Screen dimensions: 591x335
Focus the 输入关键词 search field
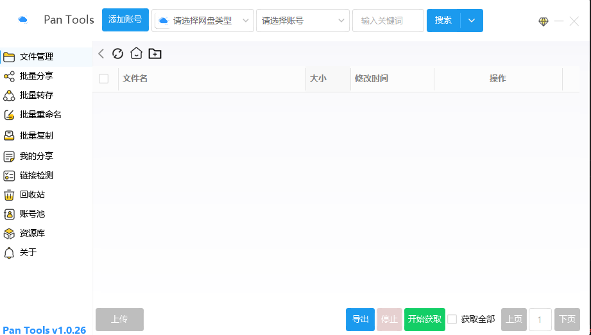pyautogui.click(x=388, y=21)
